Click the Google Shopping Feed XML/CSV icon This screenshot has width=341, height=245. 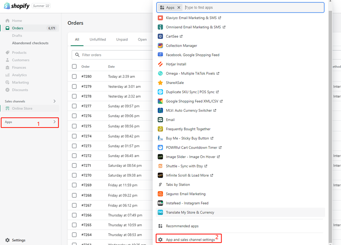(160, 101)
